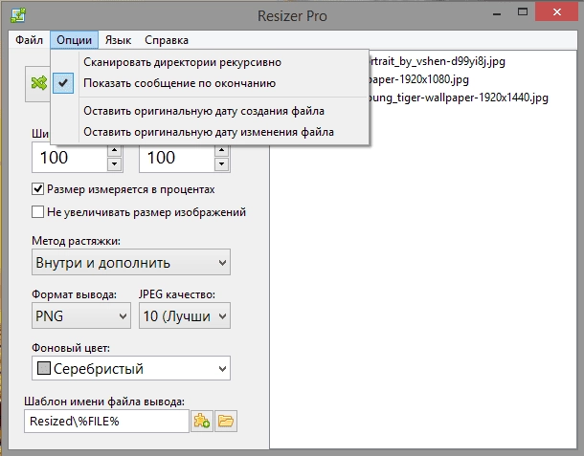The height and width of the screenshot is (456, 584).
Task: Increase the height value with up arrow
Action: pyautogui.click(x=221, y=151)
